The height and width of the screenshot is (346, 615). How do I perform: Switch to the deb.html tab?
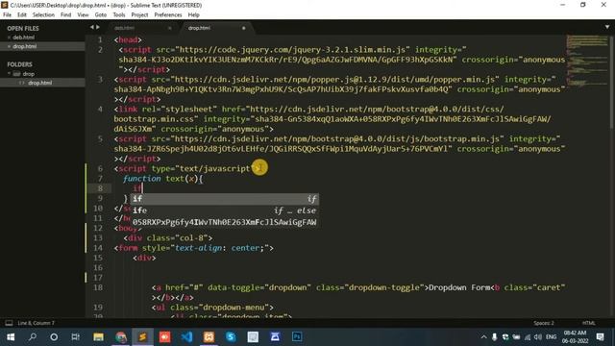(x=125, y=28)
